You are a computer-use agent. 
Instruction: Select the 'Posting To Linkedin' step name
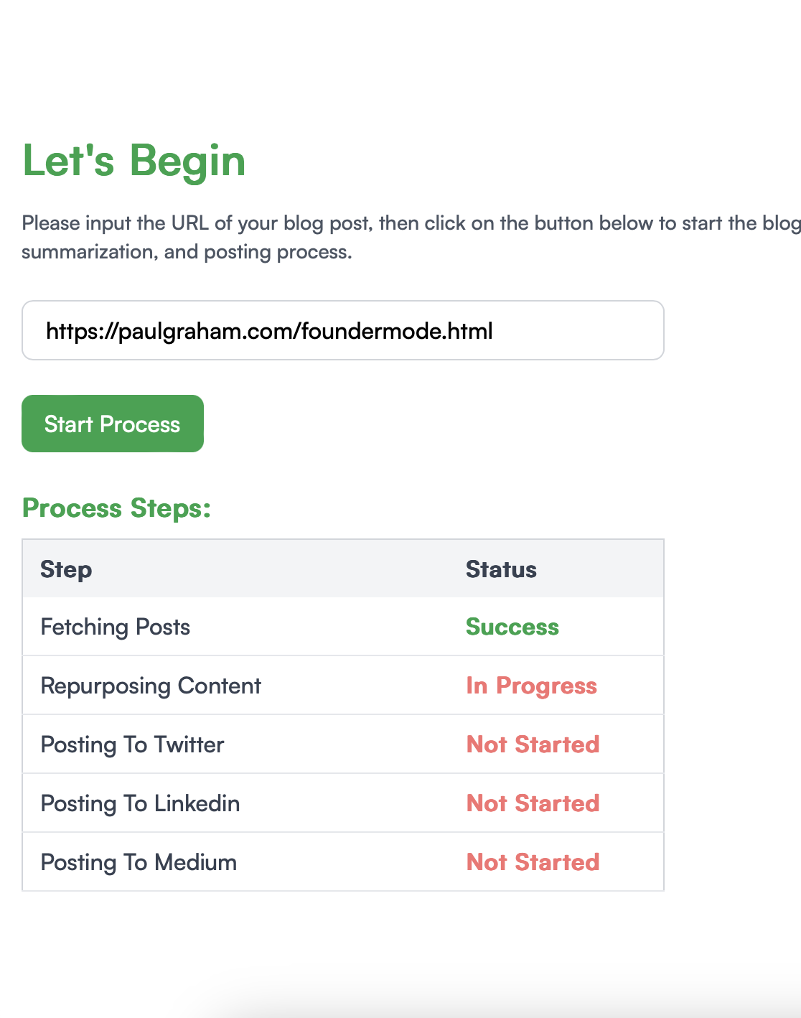point(140,803)
